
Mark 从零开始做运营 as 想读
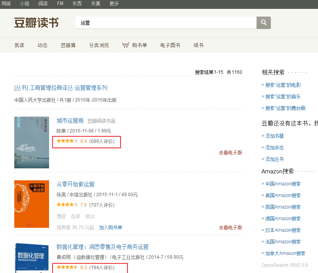61,216
